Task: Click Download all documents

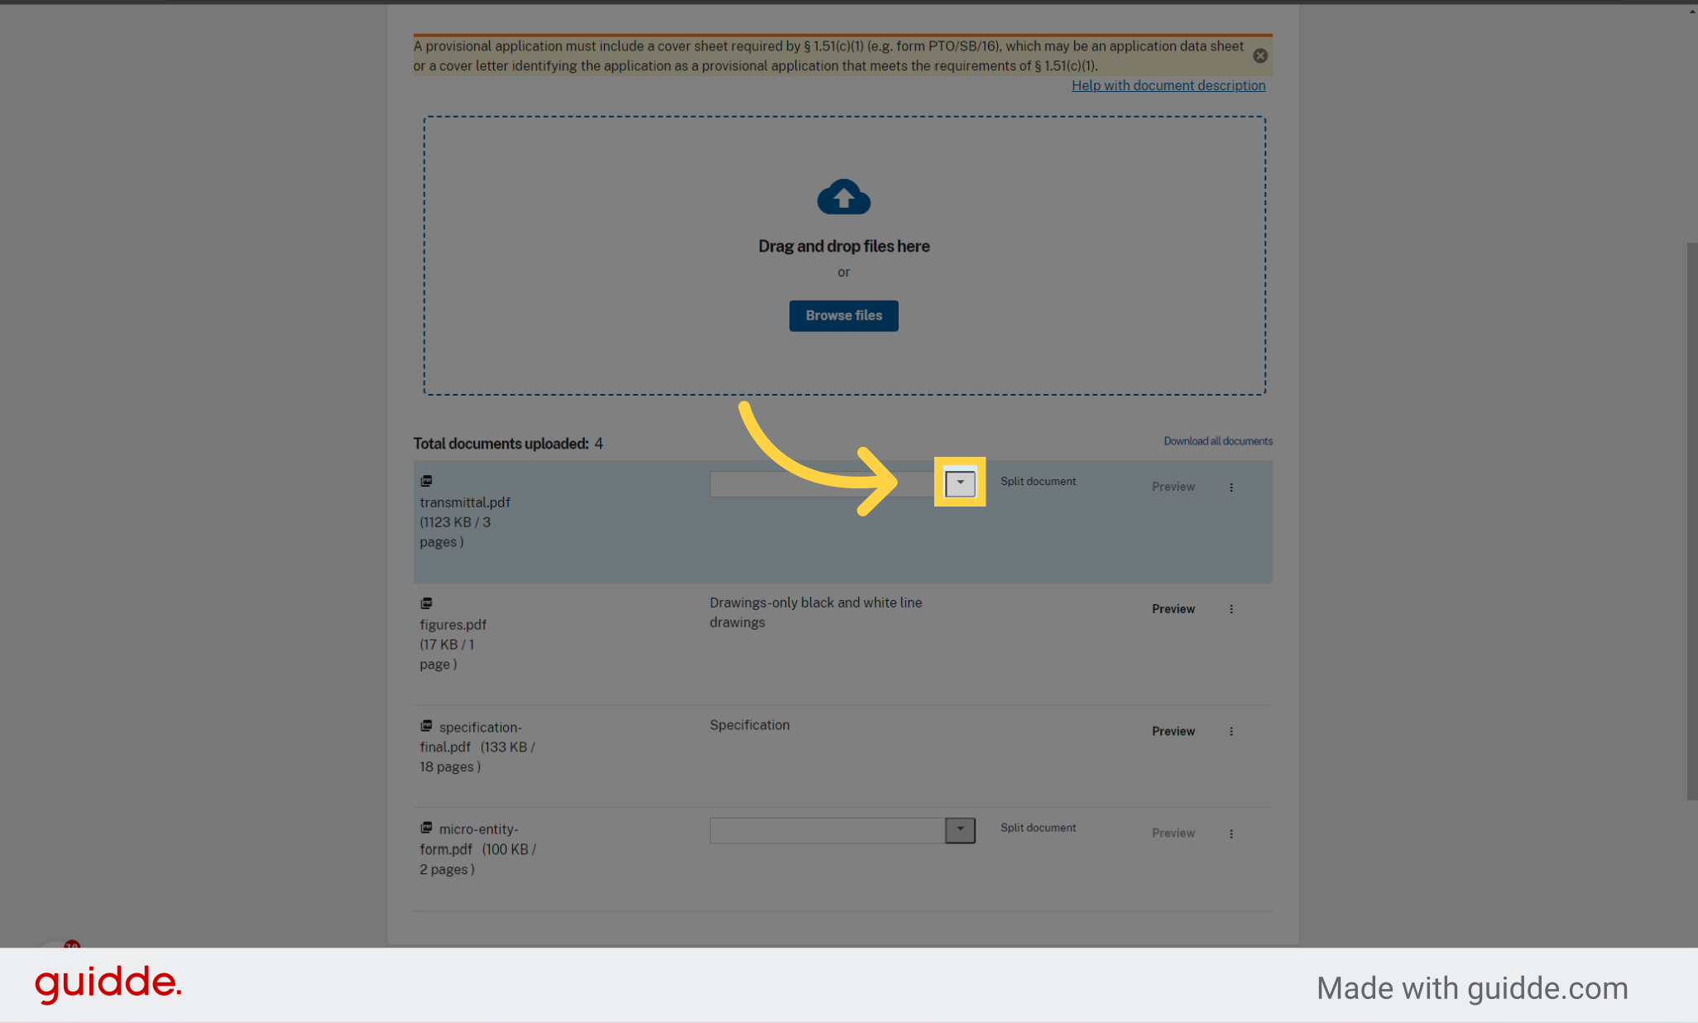Action: tap(1218, 441)
